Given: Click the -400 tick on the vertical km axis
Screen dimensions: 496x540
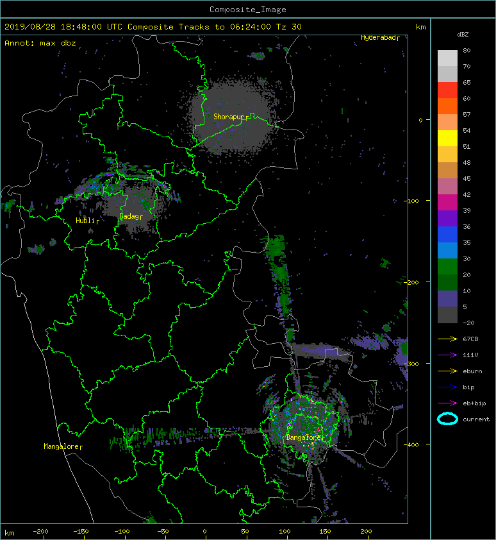Looking at the screenshot, I should [x=411, y=444].
